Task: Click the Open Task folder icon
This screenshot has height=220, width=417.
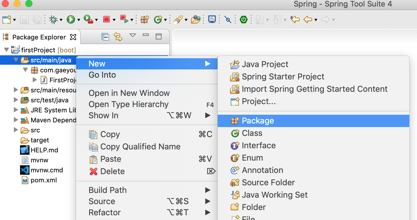Action: tap(196, 20)
